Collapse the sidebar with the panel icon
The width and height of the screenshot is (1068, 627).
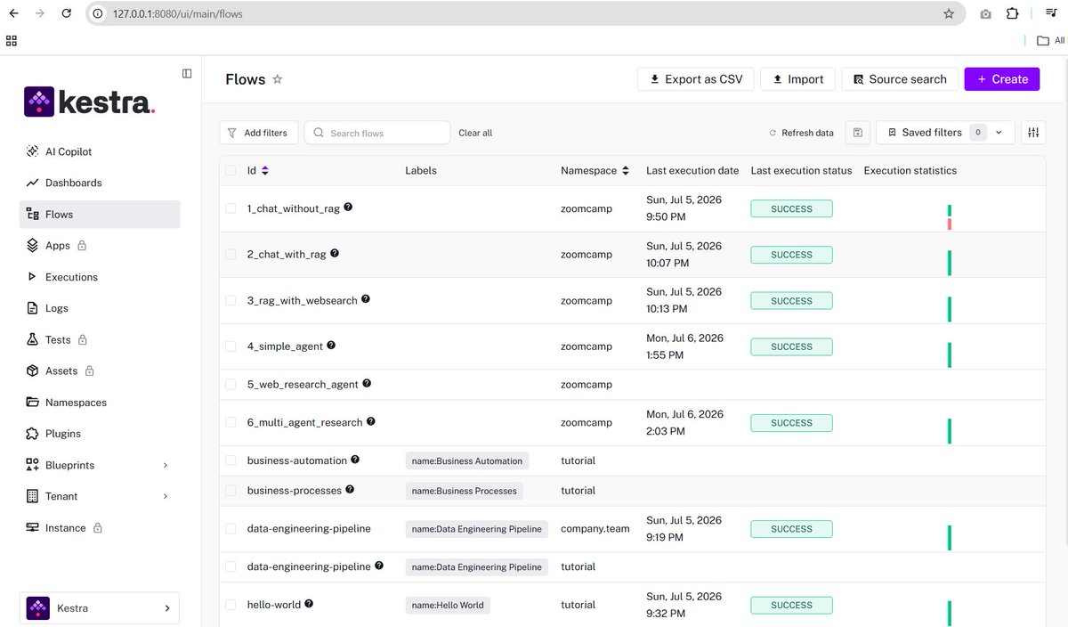187,73
